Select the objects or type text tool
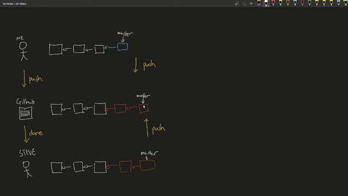 click(237, 4)
